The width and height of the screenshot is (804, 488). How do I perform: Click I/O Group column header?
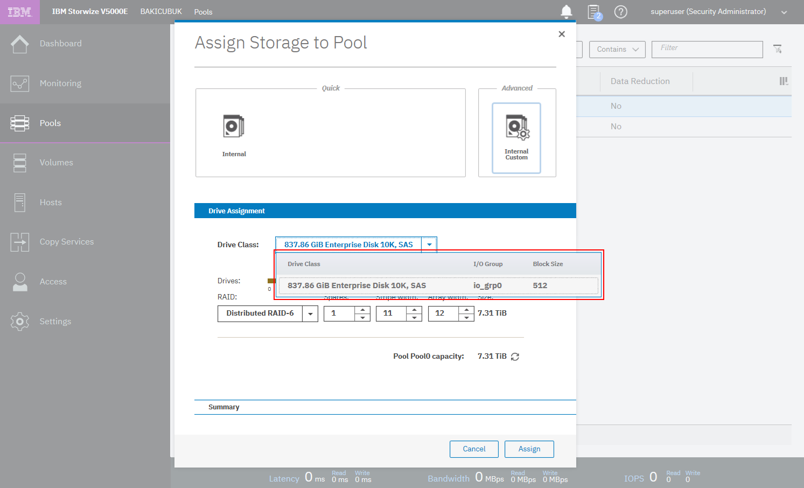488,264
